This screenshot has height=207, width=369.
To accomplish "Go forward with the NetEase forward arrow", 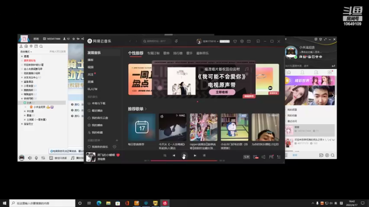I will click(136, 41).
